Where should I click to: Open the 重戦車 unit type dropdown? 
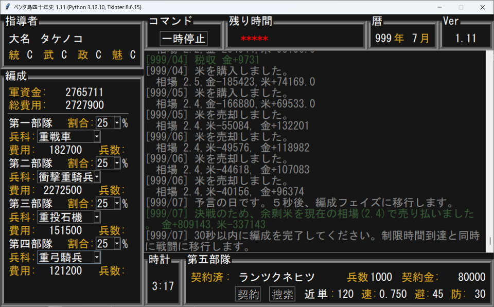coord(97,136)
